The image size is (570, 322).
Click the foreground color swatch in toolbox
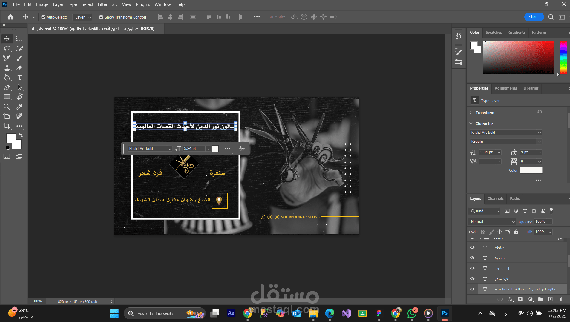(11, 138)
